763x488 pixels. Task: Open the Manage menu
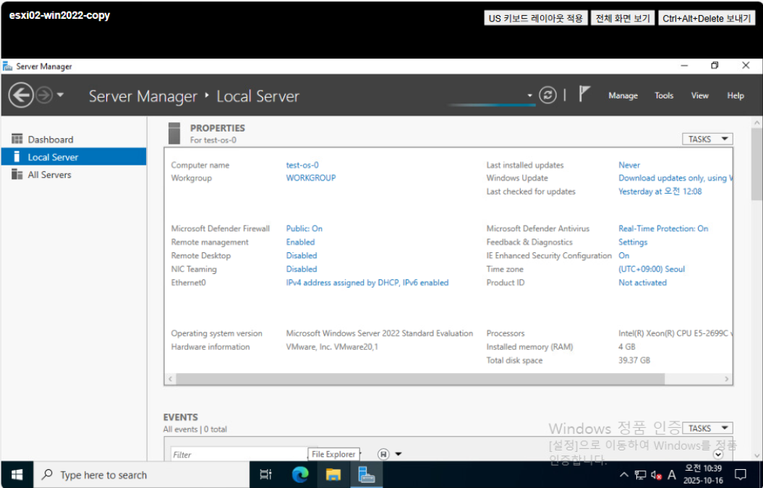pyautogui.click(x=623, y=96)
